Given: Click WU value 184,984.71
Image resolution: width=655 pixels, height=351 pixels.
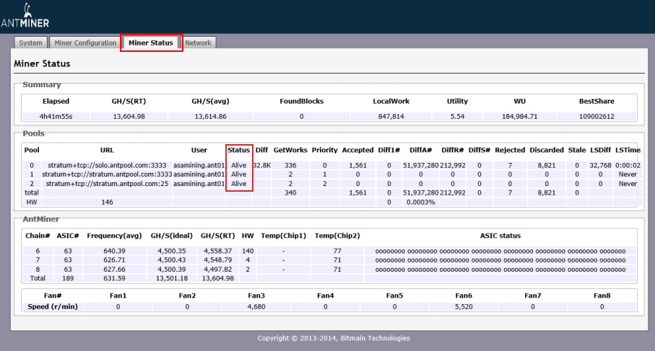Looking at the screenshot, I should click(520, 117).
